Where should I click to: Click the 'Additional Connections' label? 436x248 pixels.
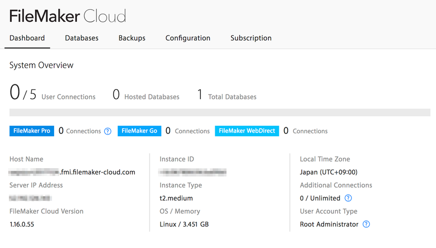[x=336, y=185]
